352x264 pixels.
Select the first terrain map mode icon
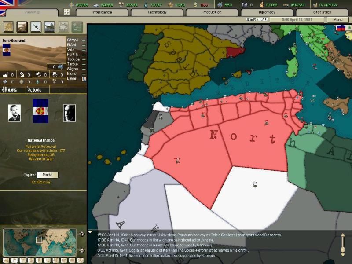[x=6, y=260]
